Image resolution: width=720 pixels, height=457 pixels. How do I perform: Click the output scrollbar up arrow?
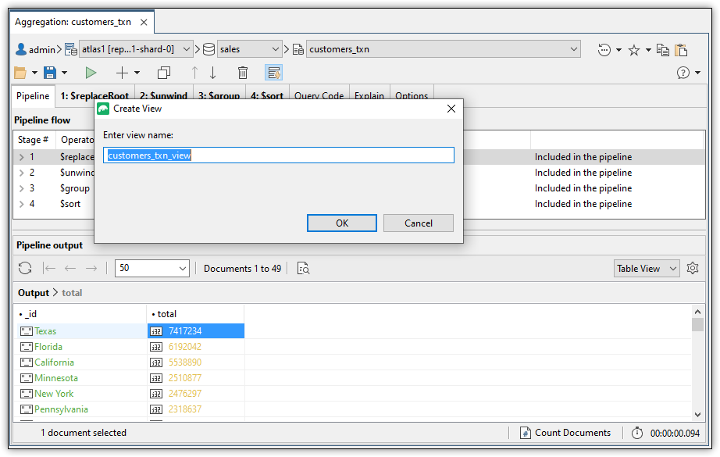coord(697,312)
